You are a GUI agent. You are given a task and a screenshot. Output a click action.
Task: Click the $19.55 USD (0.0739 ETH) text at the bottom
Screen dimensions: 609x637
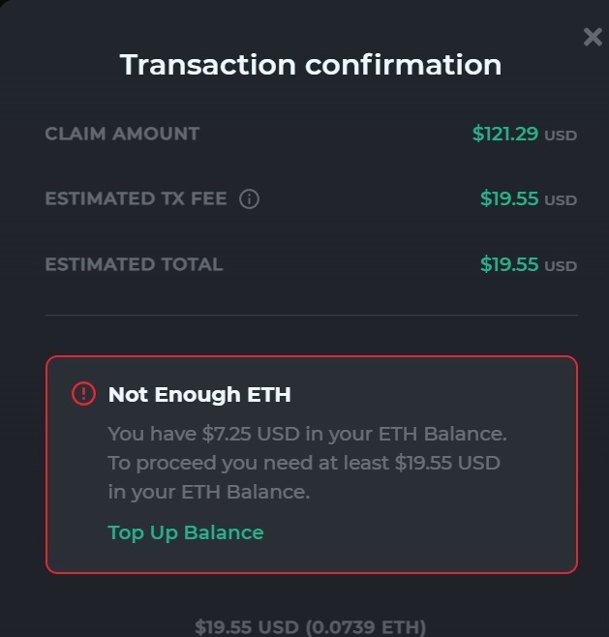click(x=311, y=627)
